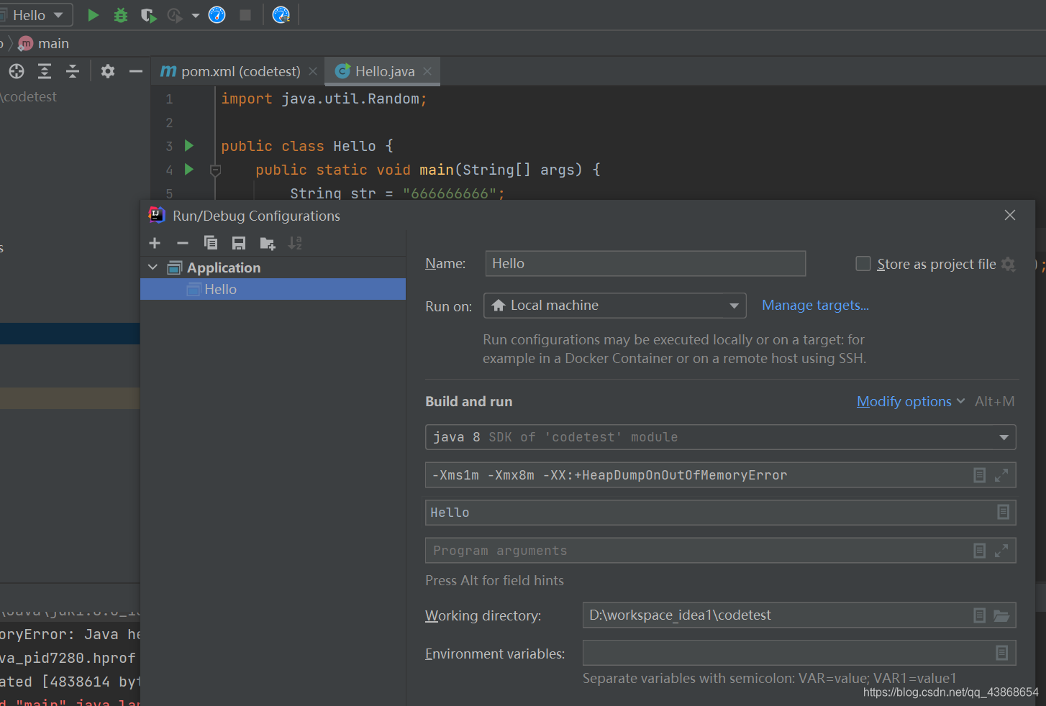The image size is (1046, 706).
Task: Insert macros in VM options field icon
Action: point(979,475)
